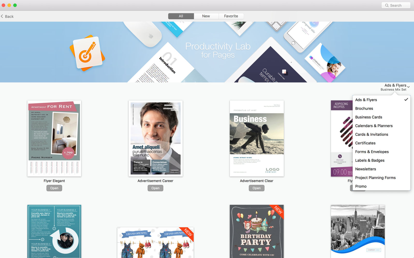
Task: Click the checkmark next to Ads & Flyers
Action: (406, 100)
